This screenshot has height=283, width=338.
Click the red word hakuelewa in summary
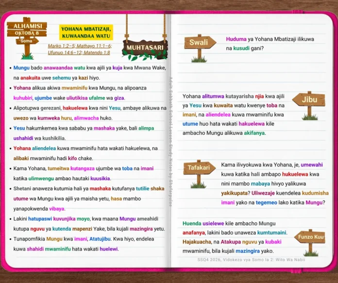pyautogui.click(x=75, y=108)
